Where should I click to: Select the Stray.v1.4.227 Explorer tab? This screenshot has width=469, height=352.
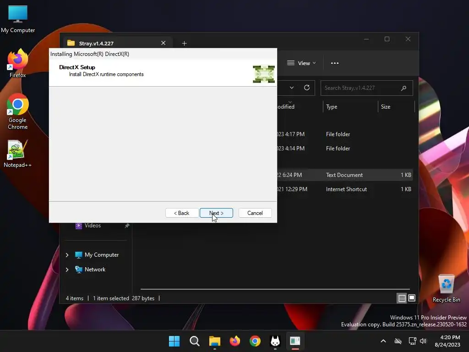[117, 43]
